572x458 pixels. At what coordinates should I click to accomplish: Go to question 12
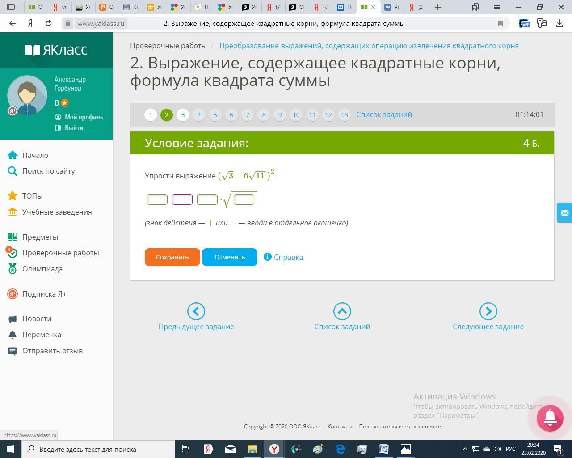coord(328,115)
